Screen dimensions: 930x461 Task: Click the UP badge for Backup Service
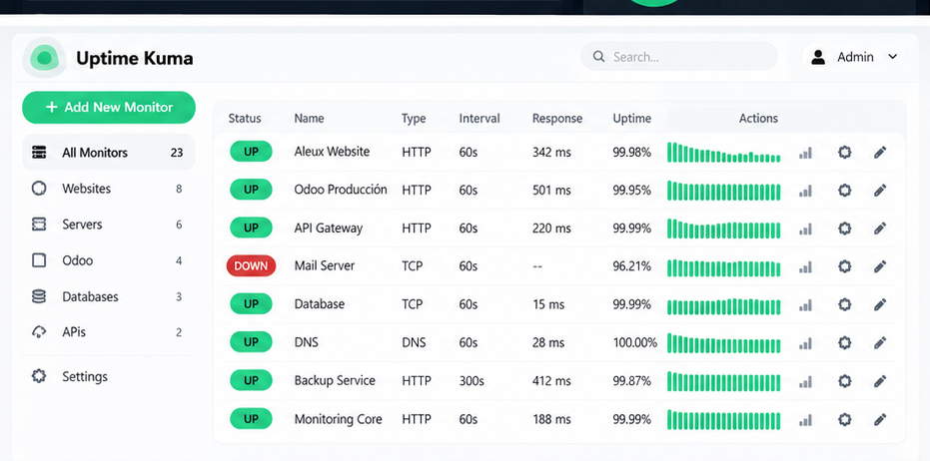(251, 380)
